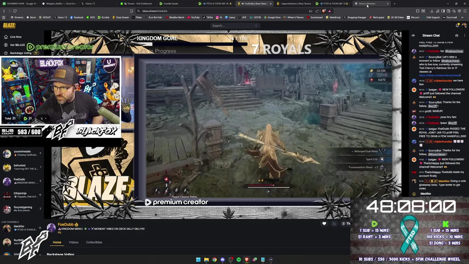The height and width of the screenshot is (264, 469).
Task: Open foxyredgaming channel in sidebar
Action: pyautogui.click(x=21, y=209)
